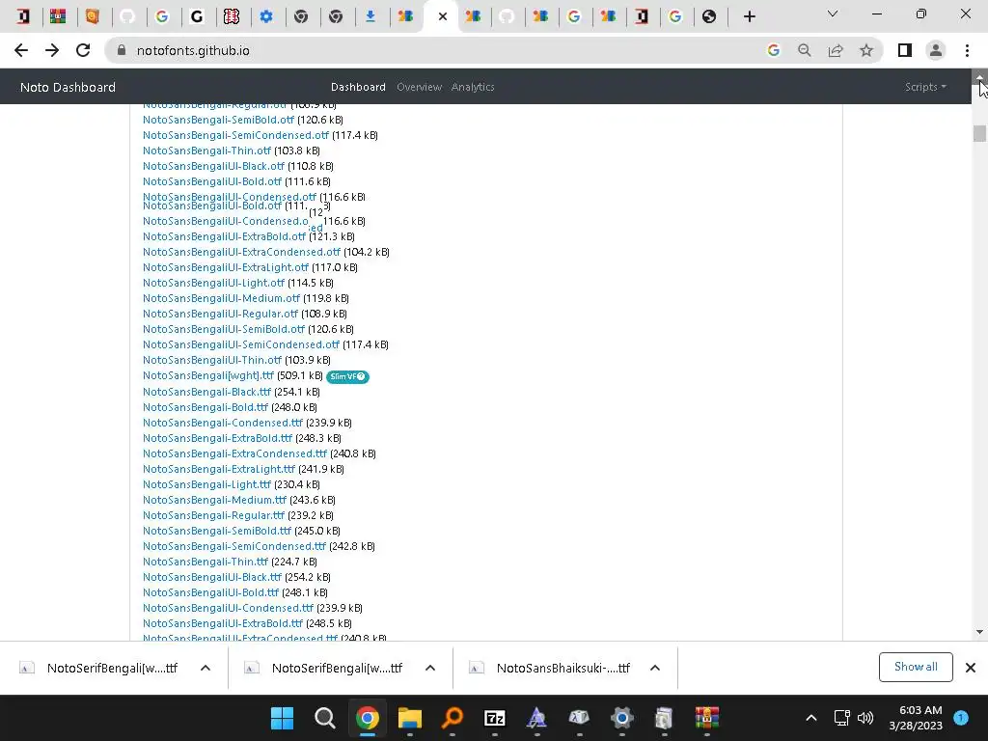Download NotoSansBengaliUI-ExtraBold.otf
The width and height of the screenshot is (988, 741).
(x=224, y=236)
